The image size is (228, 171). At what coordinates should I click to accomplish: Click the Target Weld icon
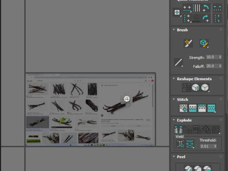(x=180, y=144)
